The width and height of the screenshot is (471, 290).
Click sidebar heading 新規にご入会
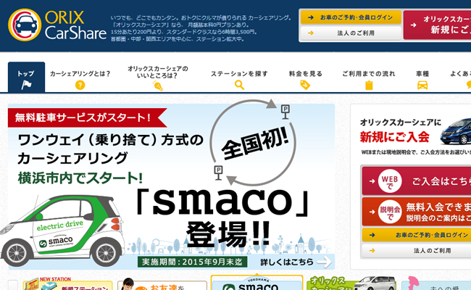[x=395, y=137]
